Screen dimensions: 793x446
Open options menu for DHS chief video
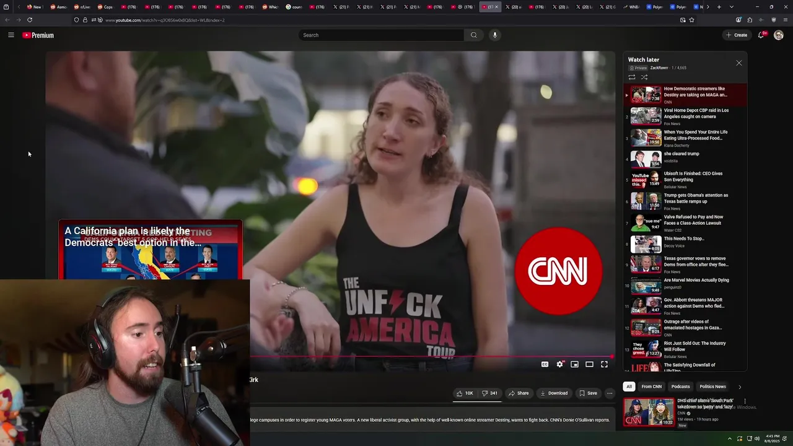tap(745, 402)
